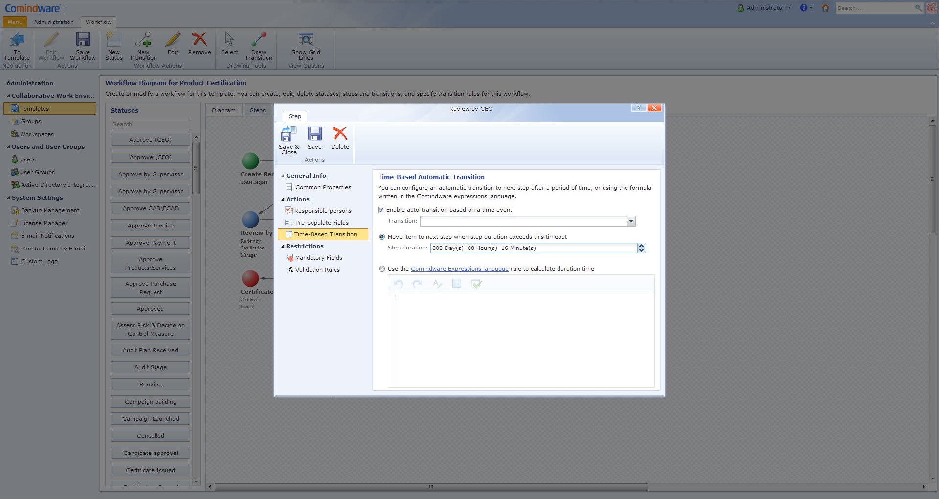
Task: Select the step duration timeout radio option
Action: [382, 237]
